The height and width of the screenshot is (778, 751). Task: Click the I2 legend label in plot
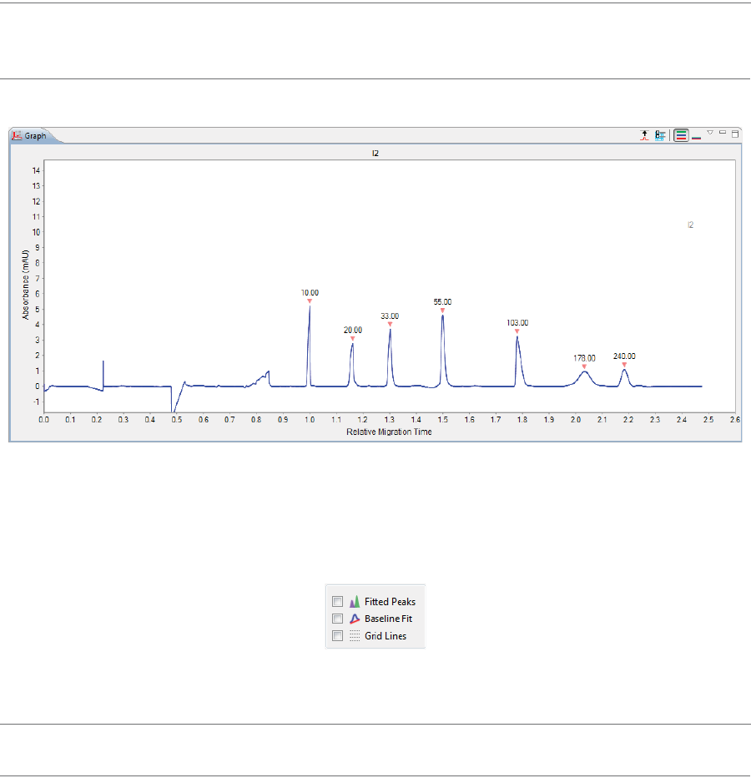690,225
